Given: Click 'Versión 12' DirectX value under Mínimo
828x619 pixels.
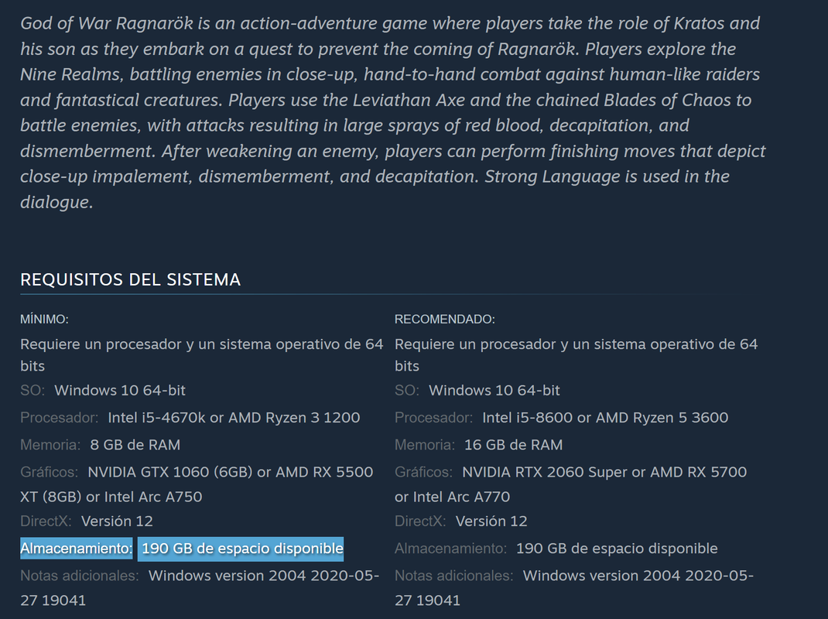Looking at the screenshot, I should click(117, 522).
